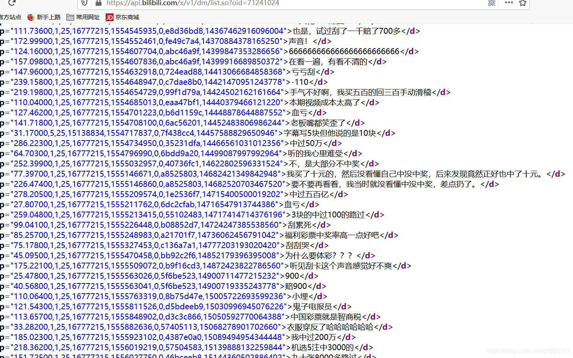The image size is (573, 358).
Task: Open page actions three-dot menu
Action: (x=509, y=2)
